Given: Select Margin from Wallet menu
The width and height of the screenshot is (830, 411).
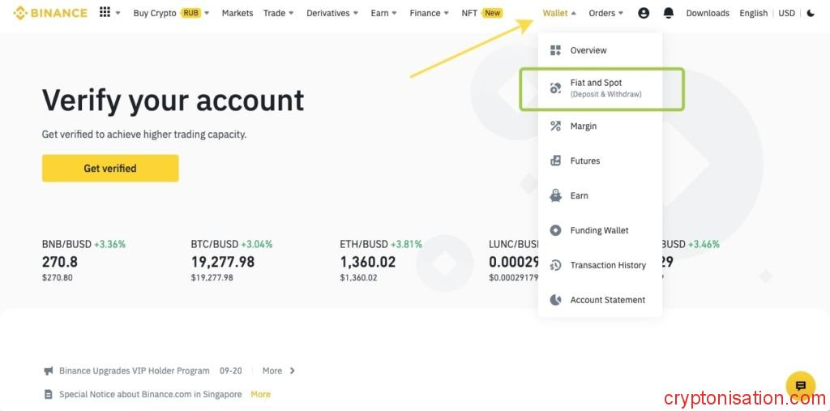Looking at the screenshot, I should click(x=583, y=126).
